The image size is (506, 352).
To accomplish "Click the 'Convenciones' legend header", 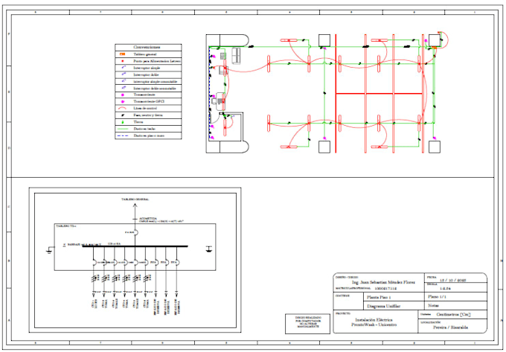I will point(147,47).
